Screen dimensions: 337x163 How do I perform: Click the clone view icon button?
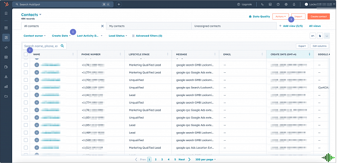(320, 36)
